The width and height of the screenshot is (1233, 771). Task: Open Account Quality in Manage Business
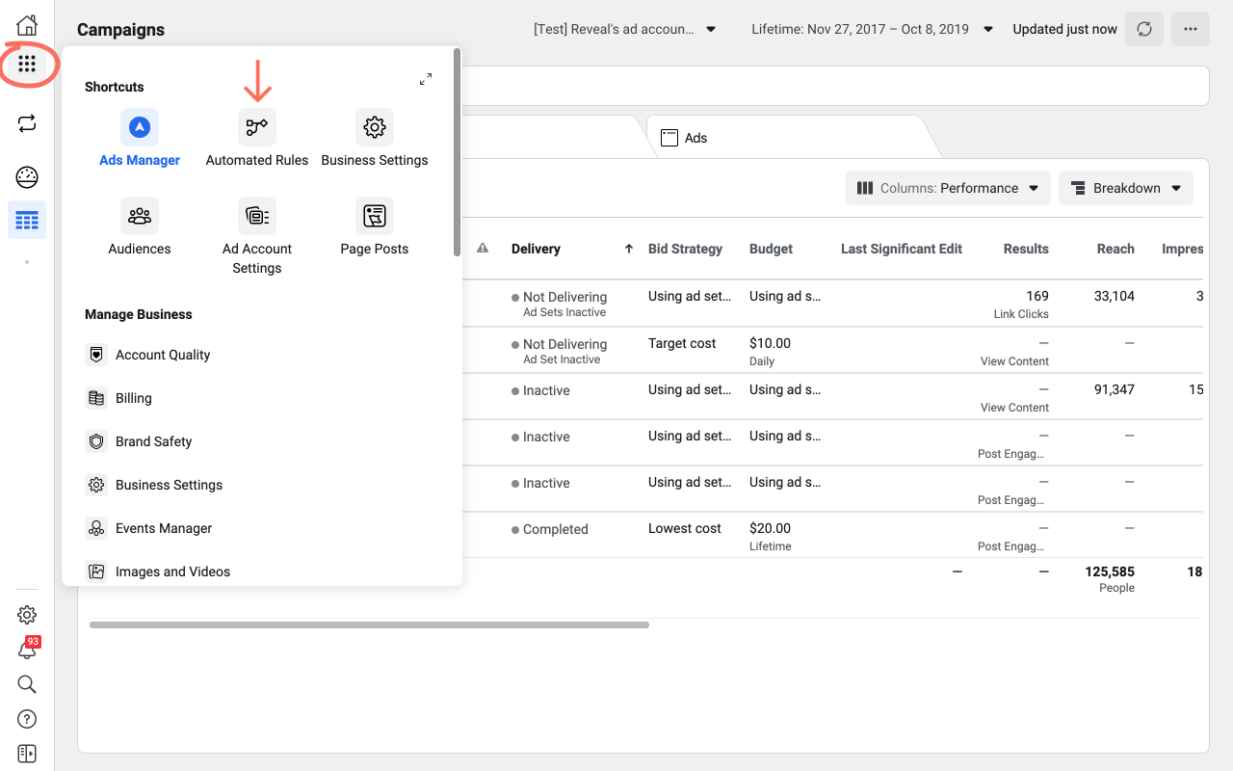[162, 355]
